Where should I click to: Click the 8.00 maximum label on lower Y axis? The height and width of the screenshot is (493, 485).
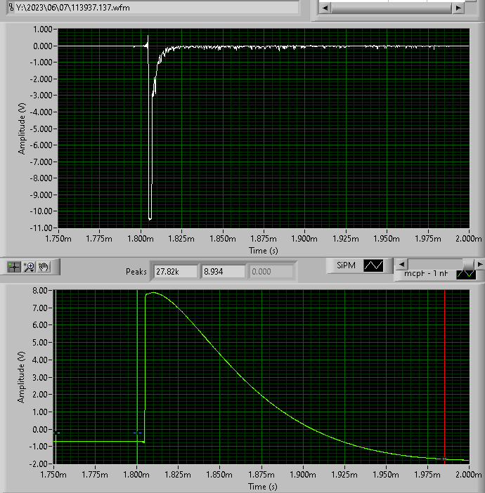click(x=40, y=290)
